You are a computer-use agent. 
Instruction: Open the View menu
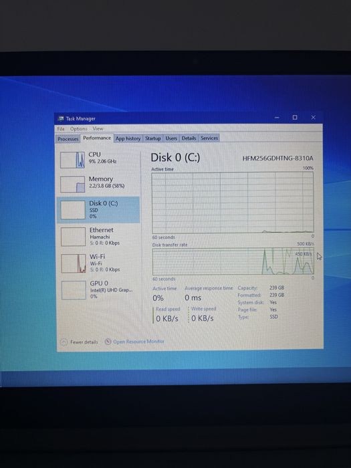point(98,129)
